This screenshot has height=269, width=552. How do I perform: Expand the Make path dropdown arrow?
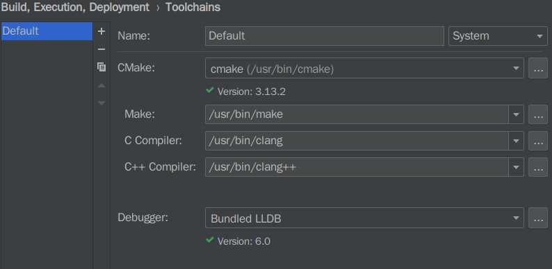(516, 114)
